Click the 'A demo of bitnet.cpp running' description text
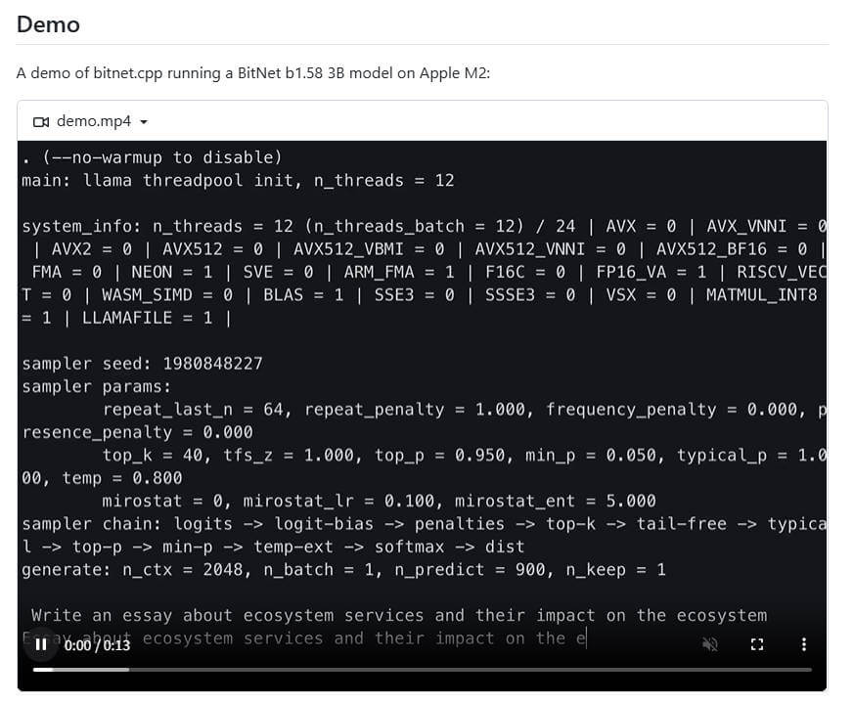Screen dimensions: 854x703 point(253,73)
